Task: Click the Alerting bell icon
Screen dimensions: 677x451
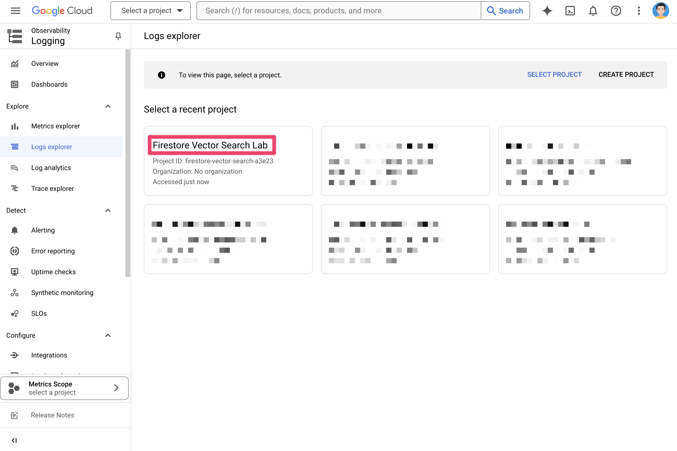Action: (14, 230)
